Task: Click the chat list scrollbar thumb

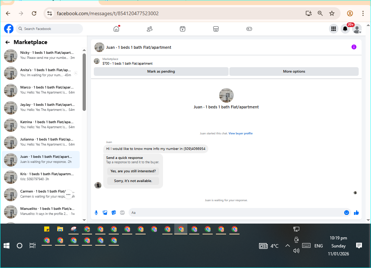Action: coord(84,82)
